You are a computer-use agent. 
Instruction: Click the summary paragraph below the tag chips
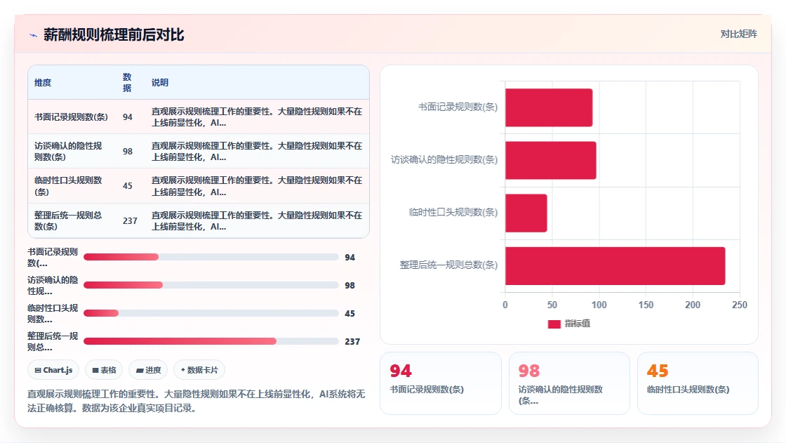[x=196, y=401]
